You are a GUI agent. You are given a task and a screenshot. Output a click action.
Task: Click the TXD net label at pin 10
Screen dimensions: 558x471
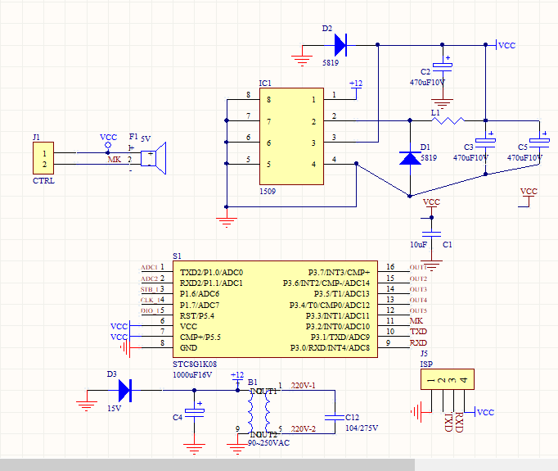(x=419, y=332)
